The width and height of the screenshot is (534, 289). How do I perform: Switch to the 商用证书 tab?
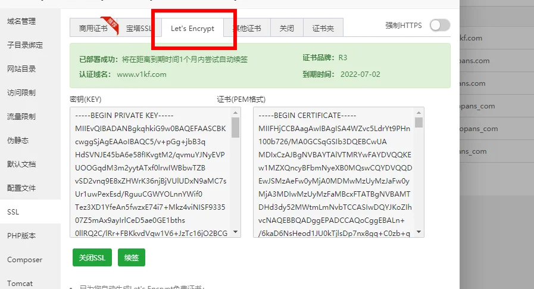(x=93, y=28)
